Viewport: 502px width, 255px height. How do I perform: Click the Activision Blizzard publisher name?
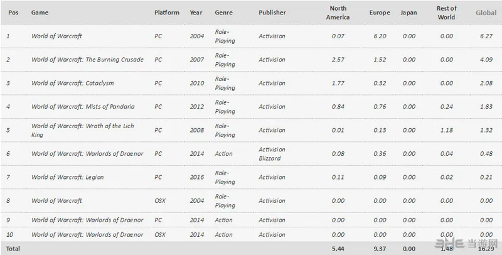pyautogui.click(x=272, y=154)
